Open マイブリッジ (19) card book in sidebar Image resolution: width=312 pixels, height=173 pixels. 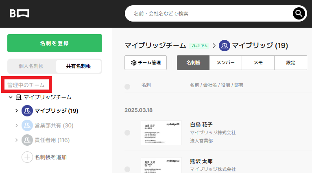(57, 111)
